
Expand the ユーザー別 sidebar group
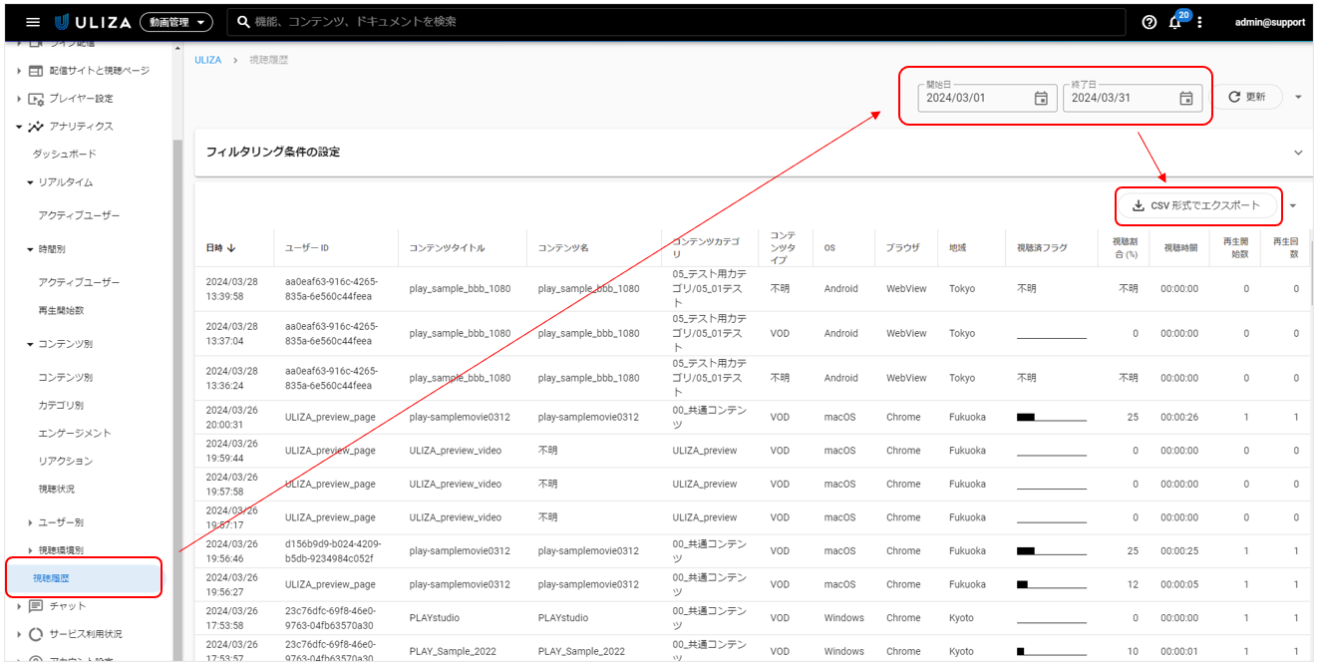tap(30, 522)
